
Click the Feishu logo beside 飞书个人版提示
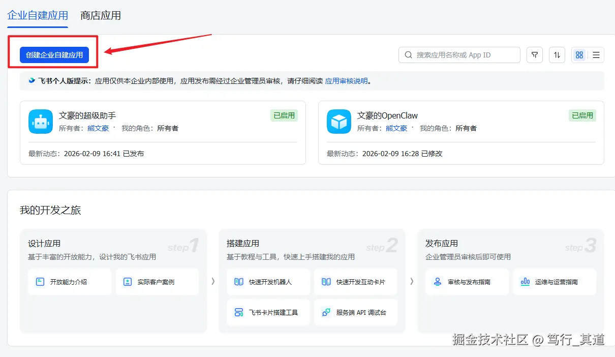tap(32, 80)
